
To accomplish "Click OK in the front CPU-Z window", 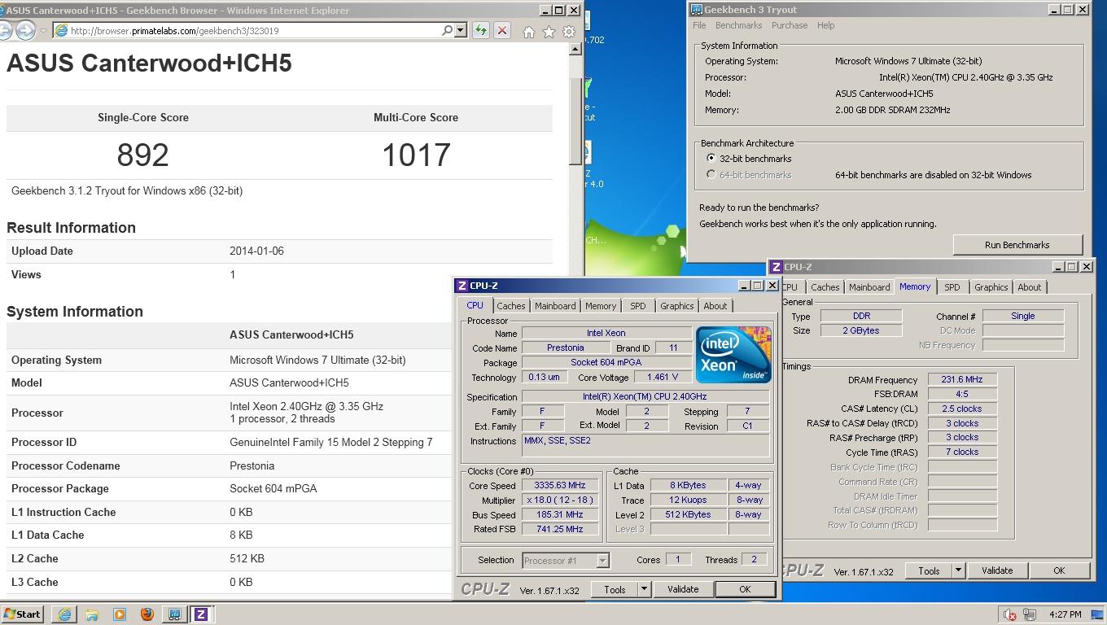I will [x=745, y=589].
